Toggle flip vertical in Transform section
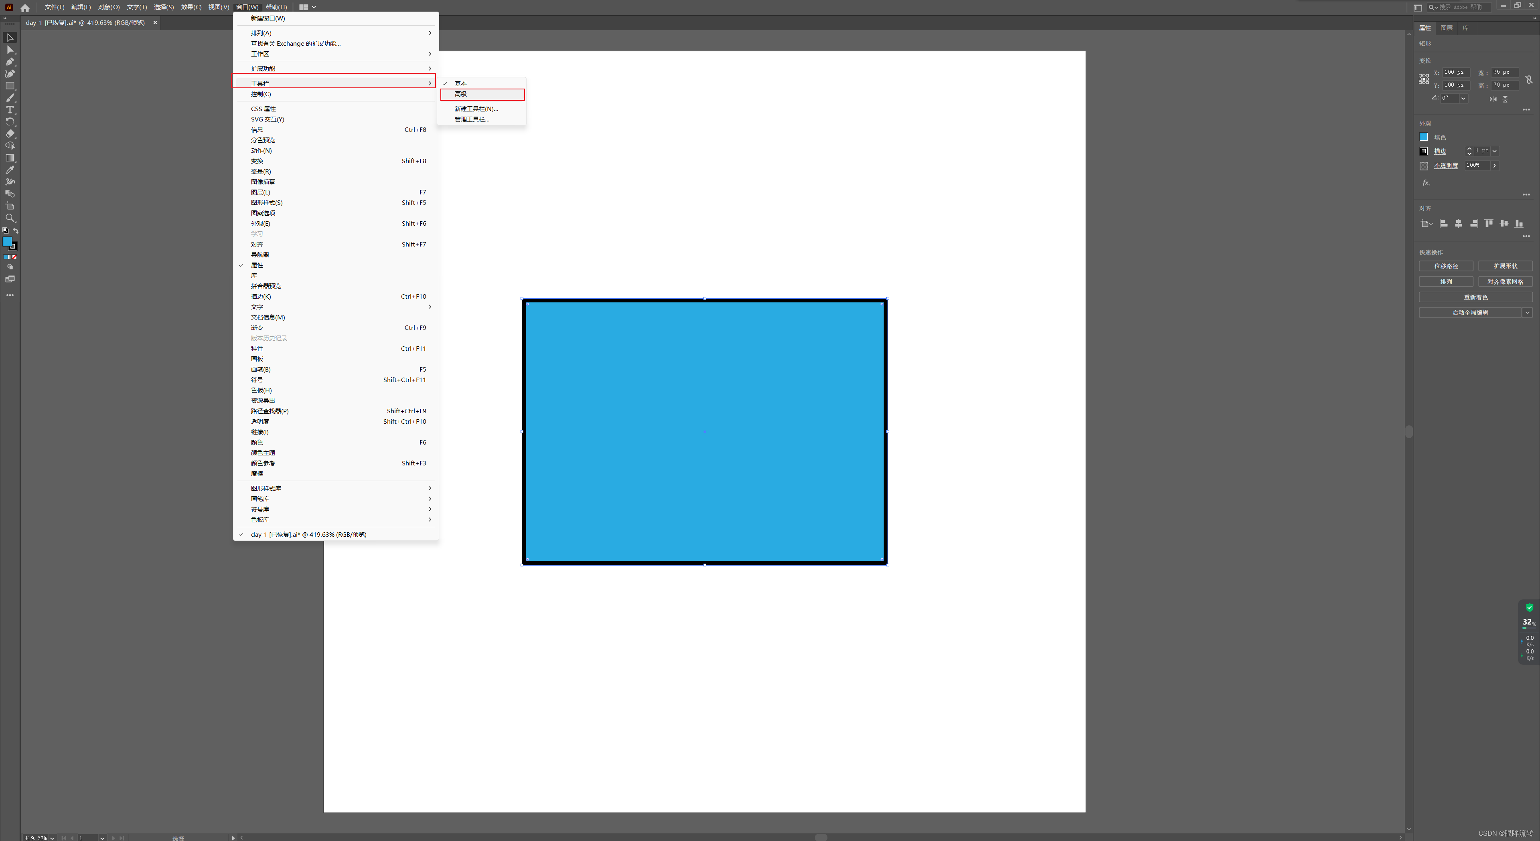 tap(1506, 99)
